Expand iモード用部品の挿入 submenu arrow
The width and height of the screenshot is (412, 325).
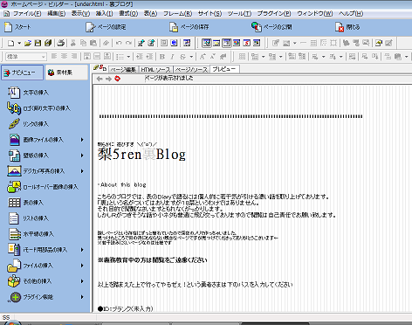click(82, 250)
